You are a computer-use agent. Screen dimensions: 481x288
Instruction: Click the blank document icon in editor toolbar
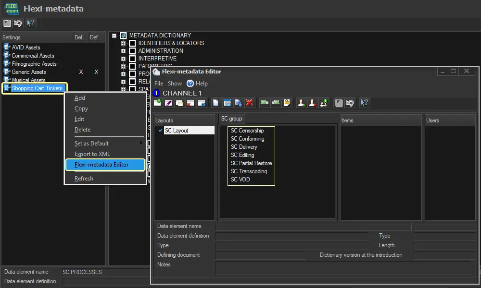click(216, 103)
